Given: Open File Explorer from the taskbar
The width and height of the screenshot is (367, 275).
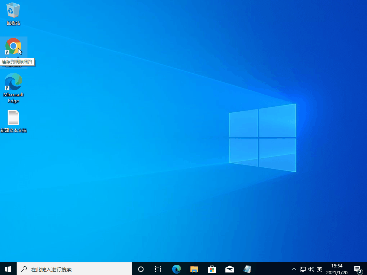Looking at the screenshot, I should coord(194,269).
